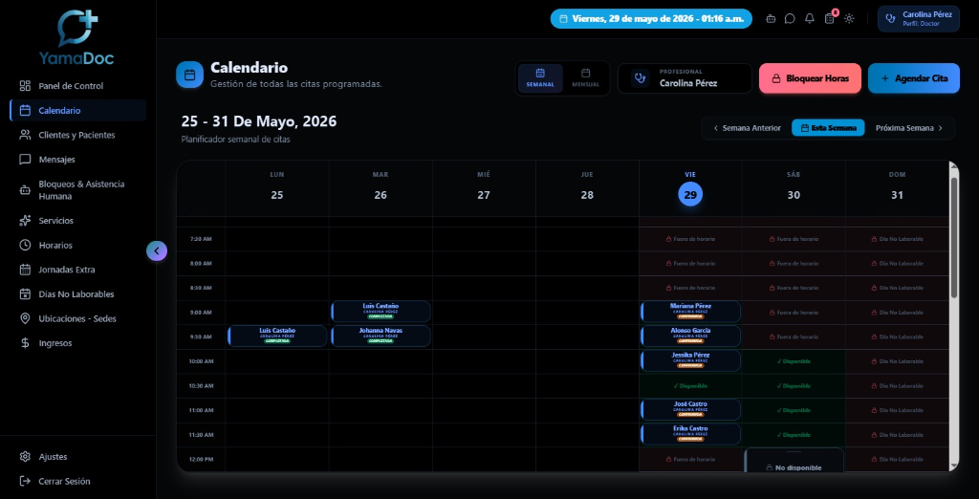Open Ubicaciones - Sedes section
Viewport: 979px width, 499px height.
77,318
